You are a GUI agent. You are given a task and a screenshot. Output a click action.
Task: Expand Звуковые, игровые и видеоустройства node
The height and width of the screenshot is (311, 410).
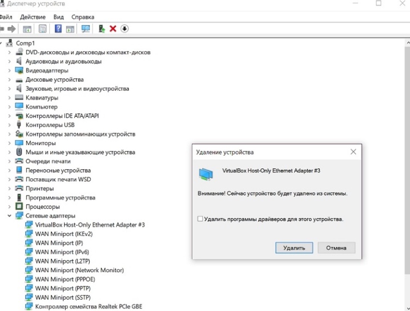[x=9, y=89]
